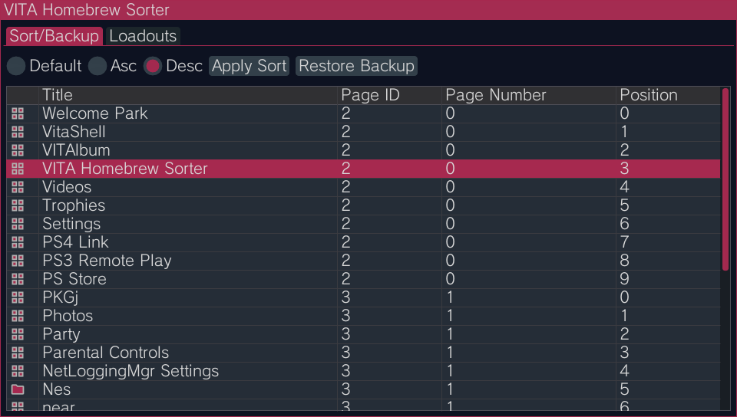Click the folder icon beside Nes
737x417 pixels.
tap(18, 389)
